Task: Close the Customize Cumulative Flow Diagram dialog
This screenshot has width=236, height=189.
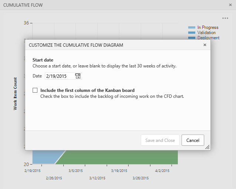Action: [x=205, y=45]
